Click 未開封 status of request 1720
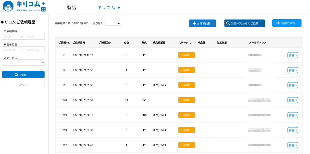Screen dimensions: 310x154 coord(186,100)
